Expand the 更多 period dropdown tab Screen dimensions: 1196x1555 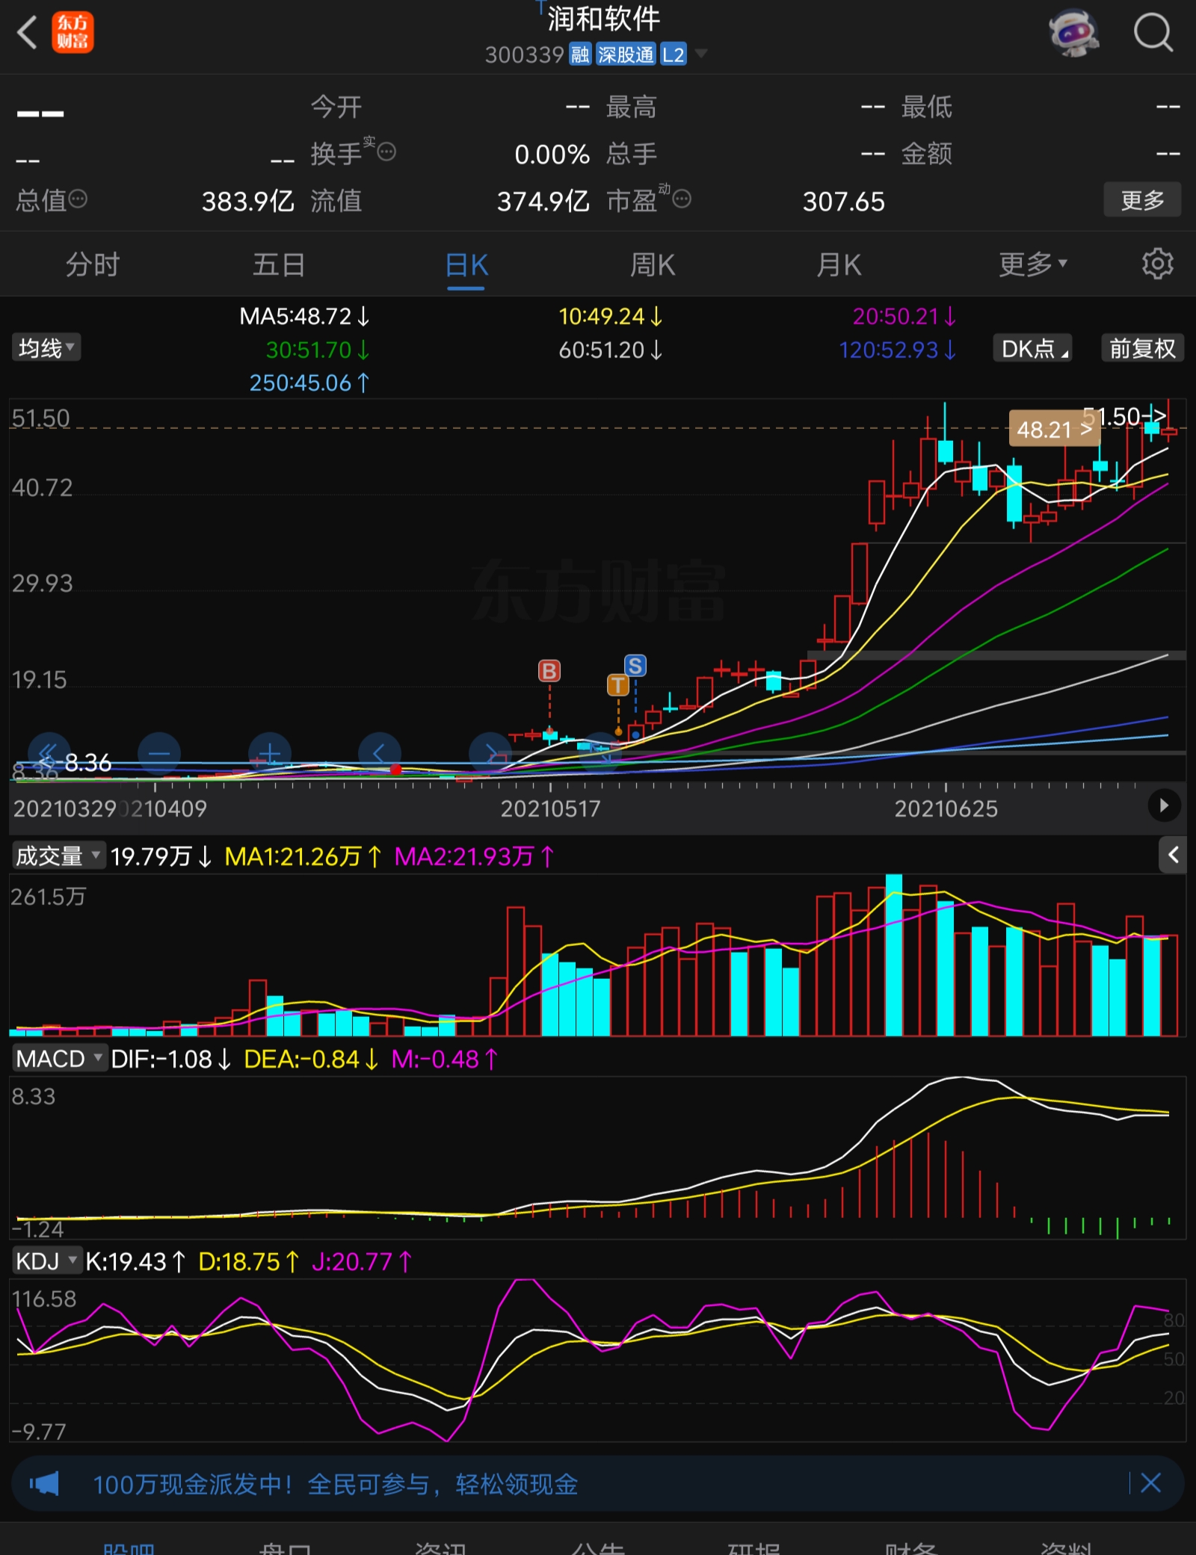pos(1032,264)
